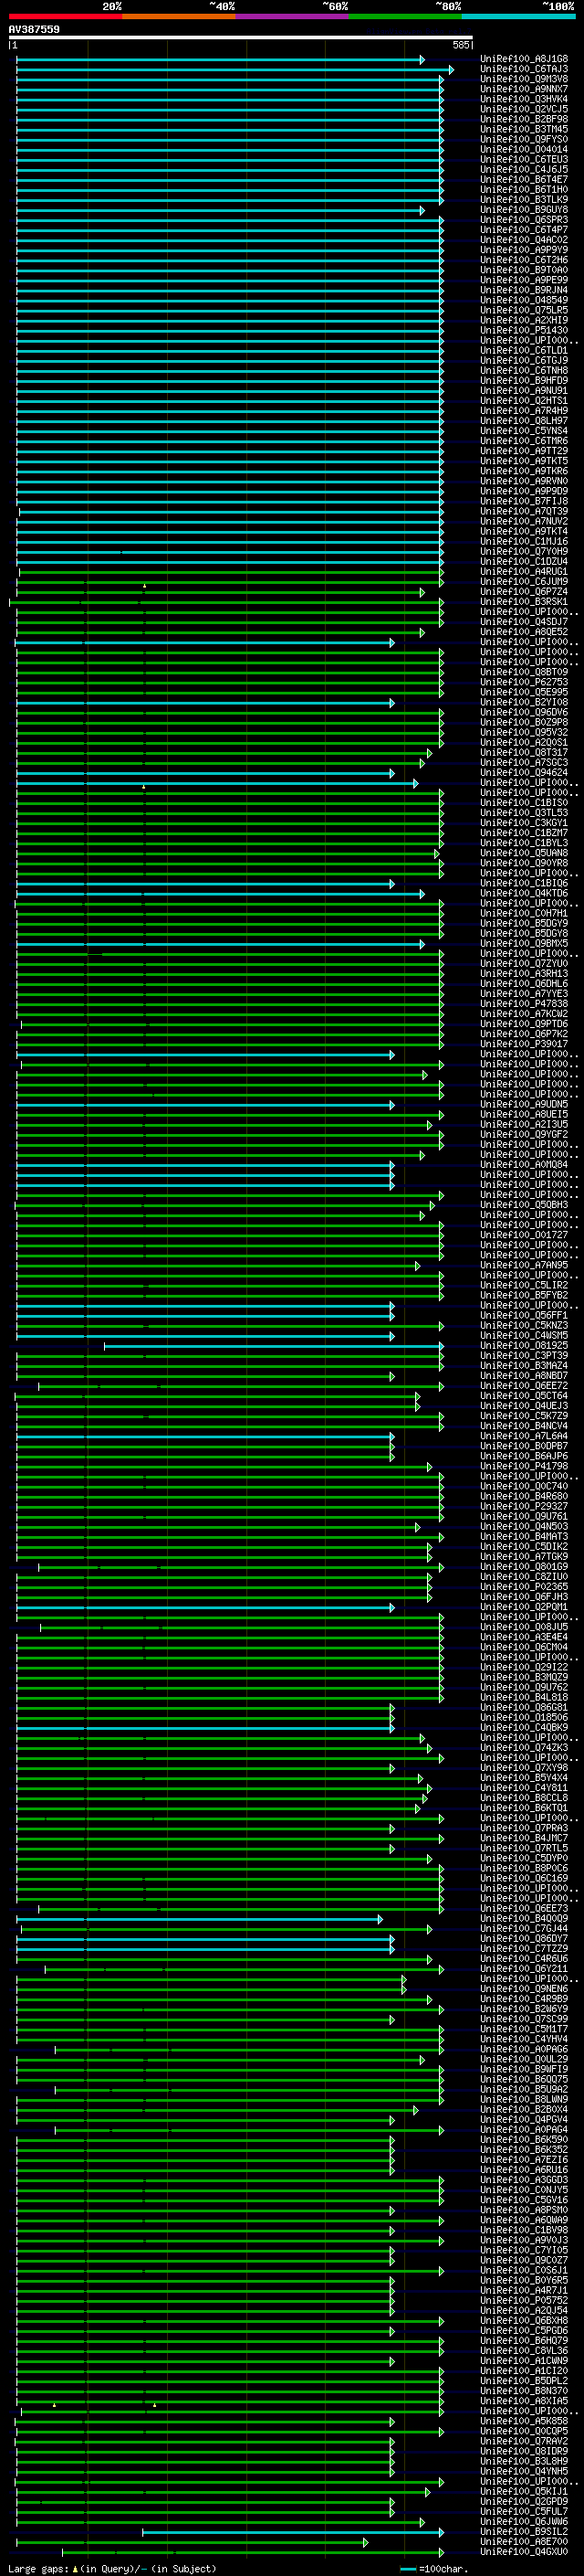Select hit label UniRef100_P29327

[x=524, y=1507]
